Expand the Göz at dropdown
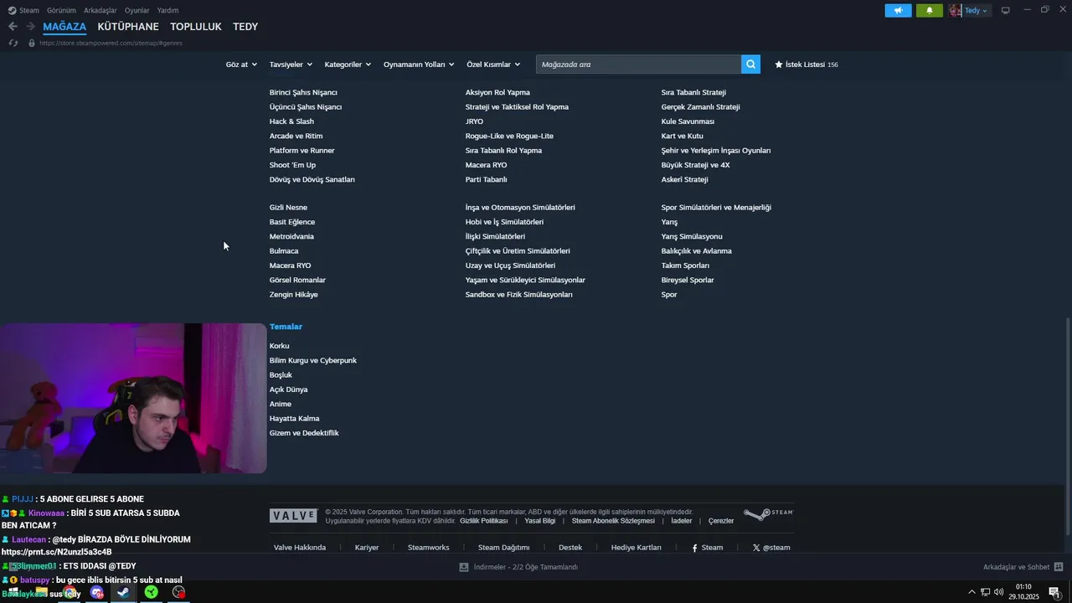 241,64
